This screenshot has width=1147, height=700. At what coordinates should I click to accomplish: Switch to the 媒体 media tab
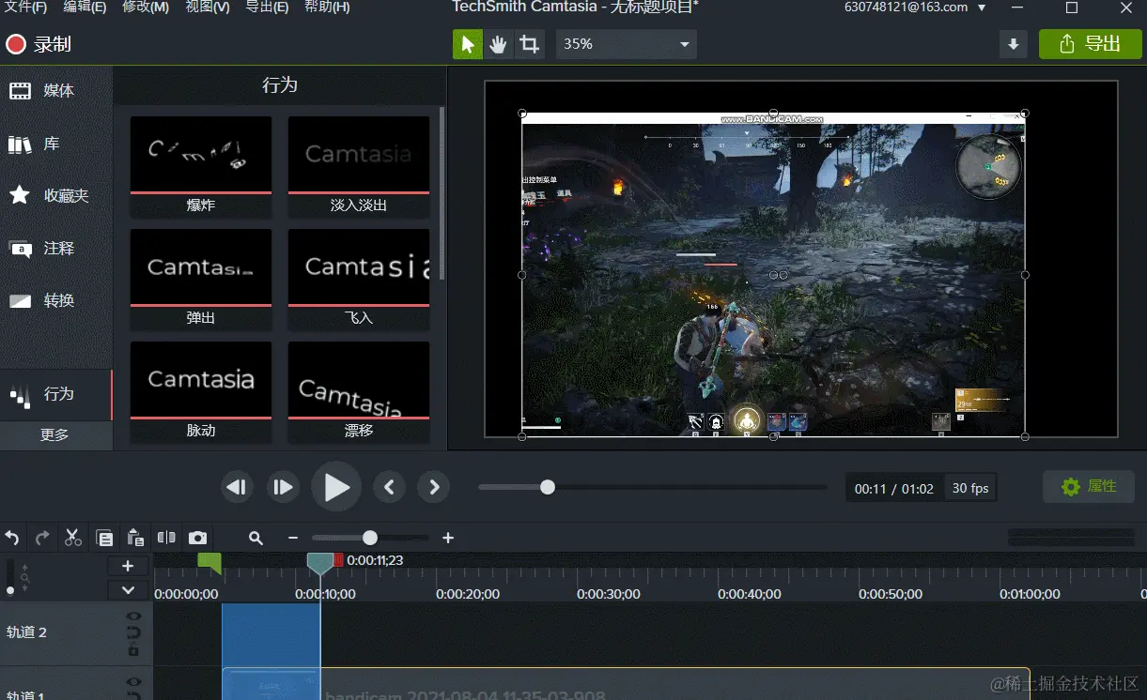56,91
